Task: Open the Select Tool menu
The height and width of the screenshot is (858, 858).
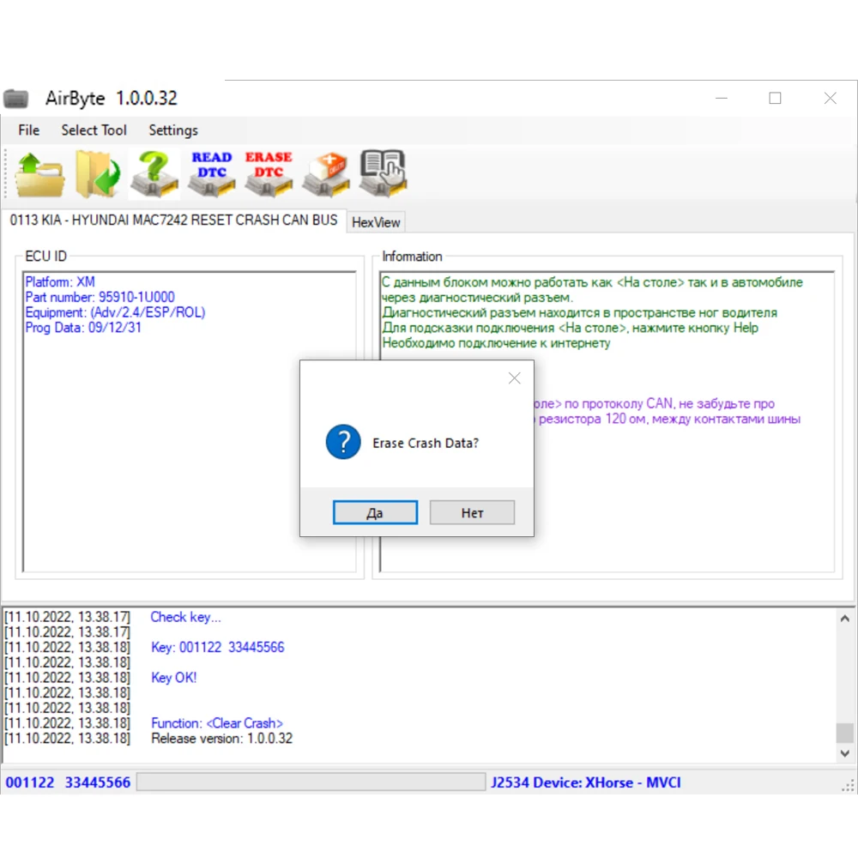Action: tap(94, 130)
